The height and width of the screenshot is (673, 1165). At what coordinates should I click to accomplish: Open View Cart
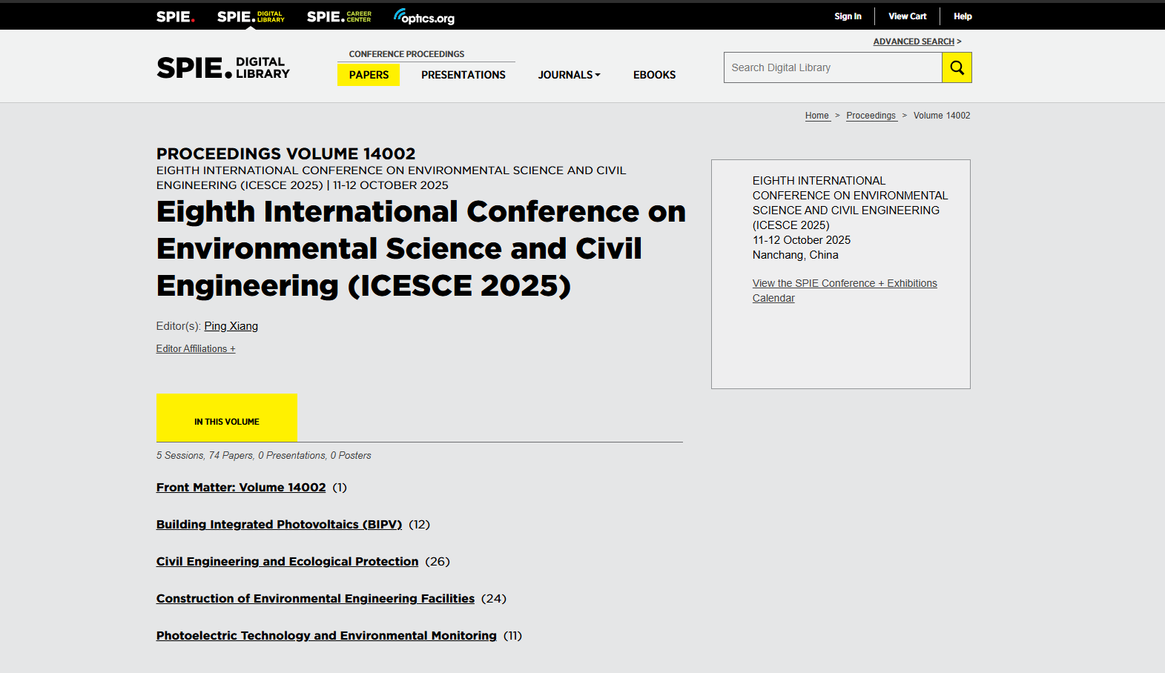coord(907,16)
